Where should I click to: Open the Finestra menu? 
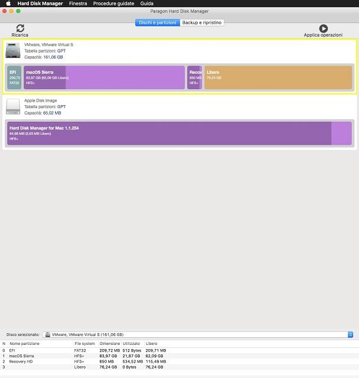[x=78, y=4]
